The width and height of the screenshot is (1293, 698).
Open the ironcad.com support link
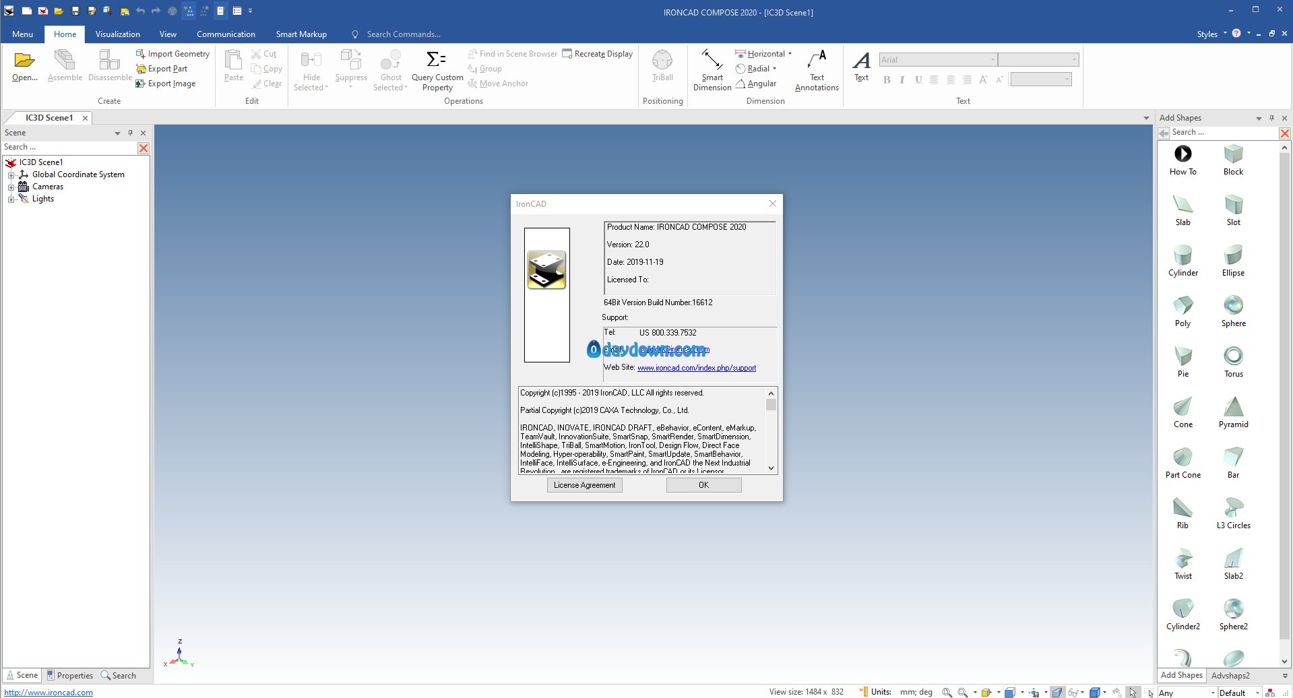click(697, 368)
